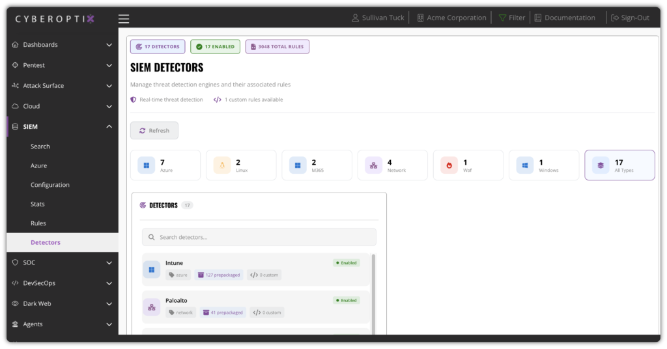This screenshot has height=349, width=667.
Task: Focus the Search detectors input field
Action: (x=259, y=237)
